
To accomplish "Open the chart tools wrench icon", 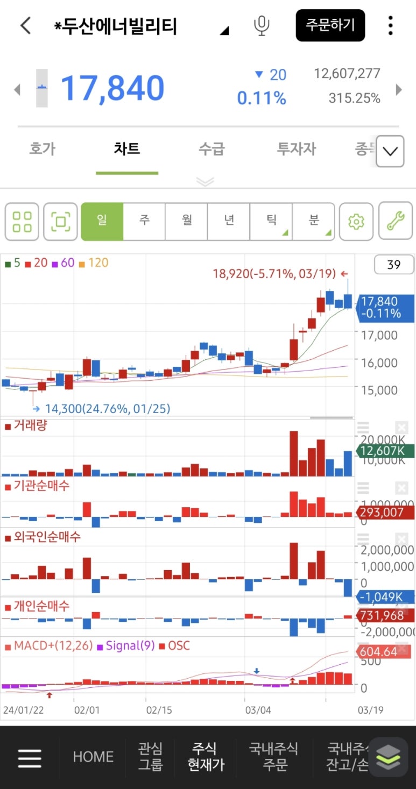I will [396, 221].
